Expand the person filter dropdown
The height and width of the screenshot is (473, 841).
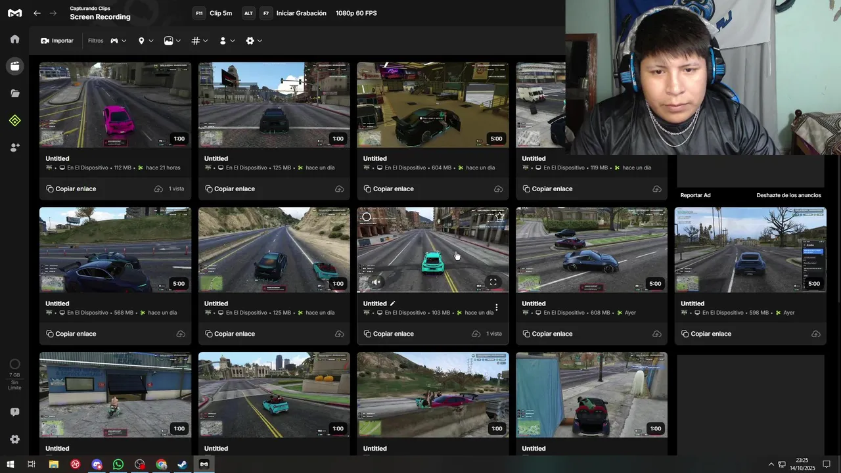[x=227, y=41]
